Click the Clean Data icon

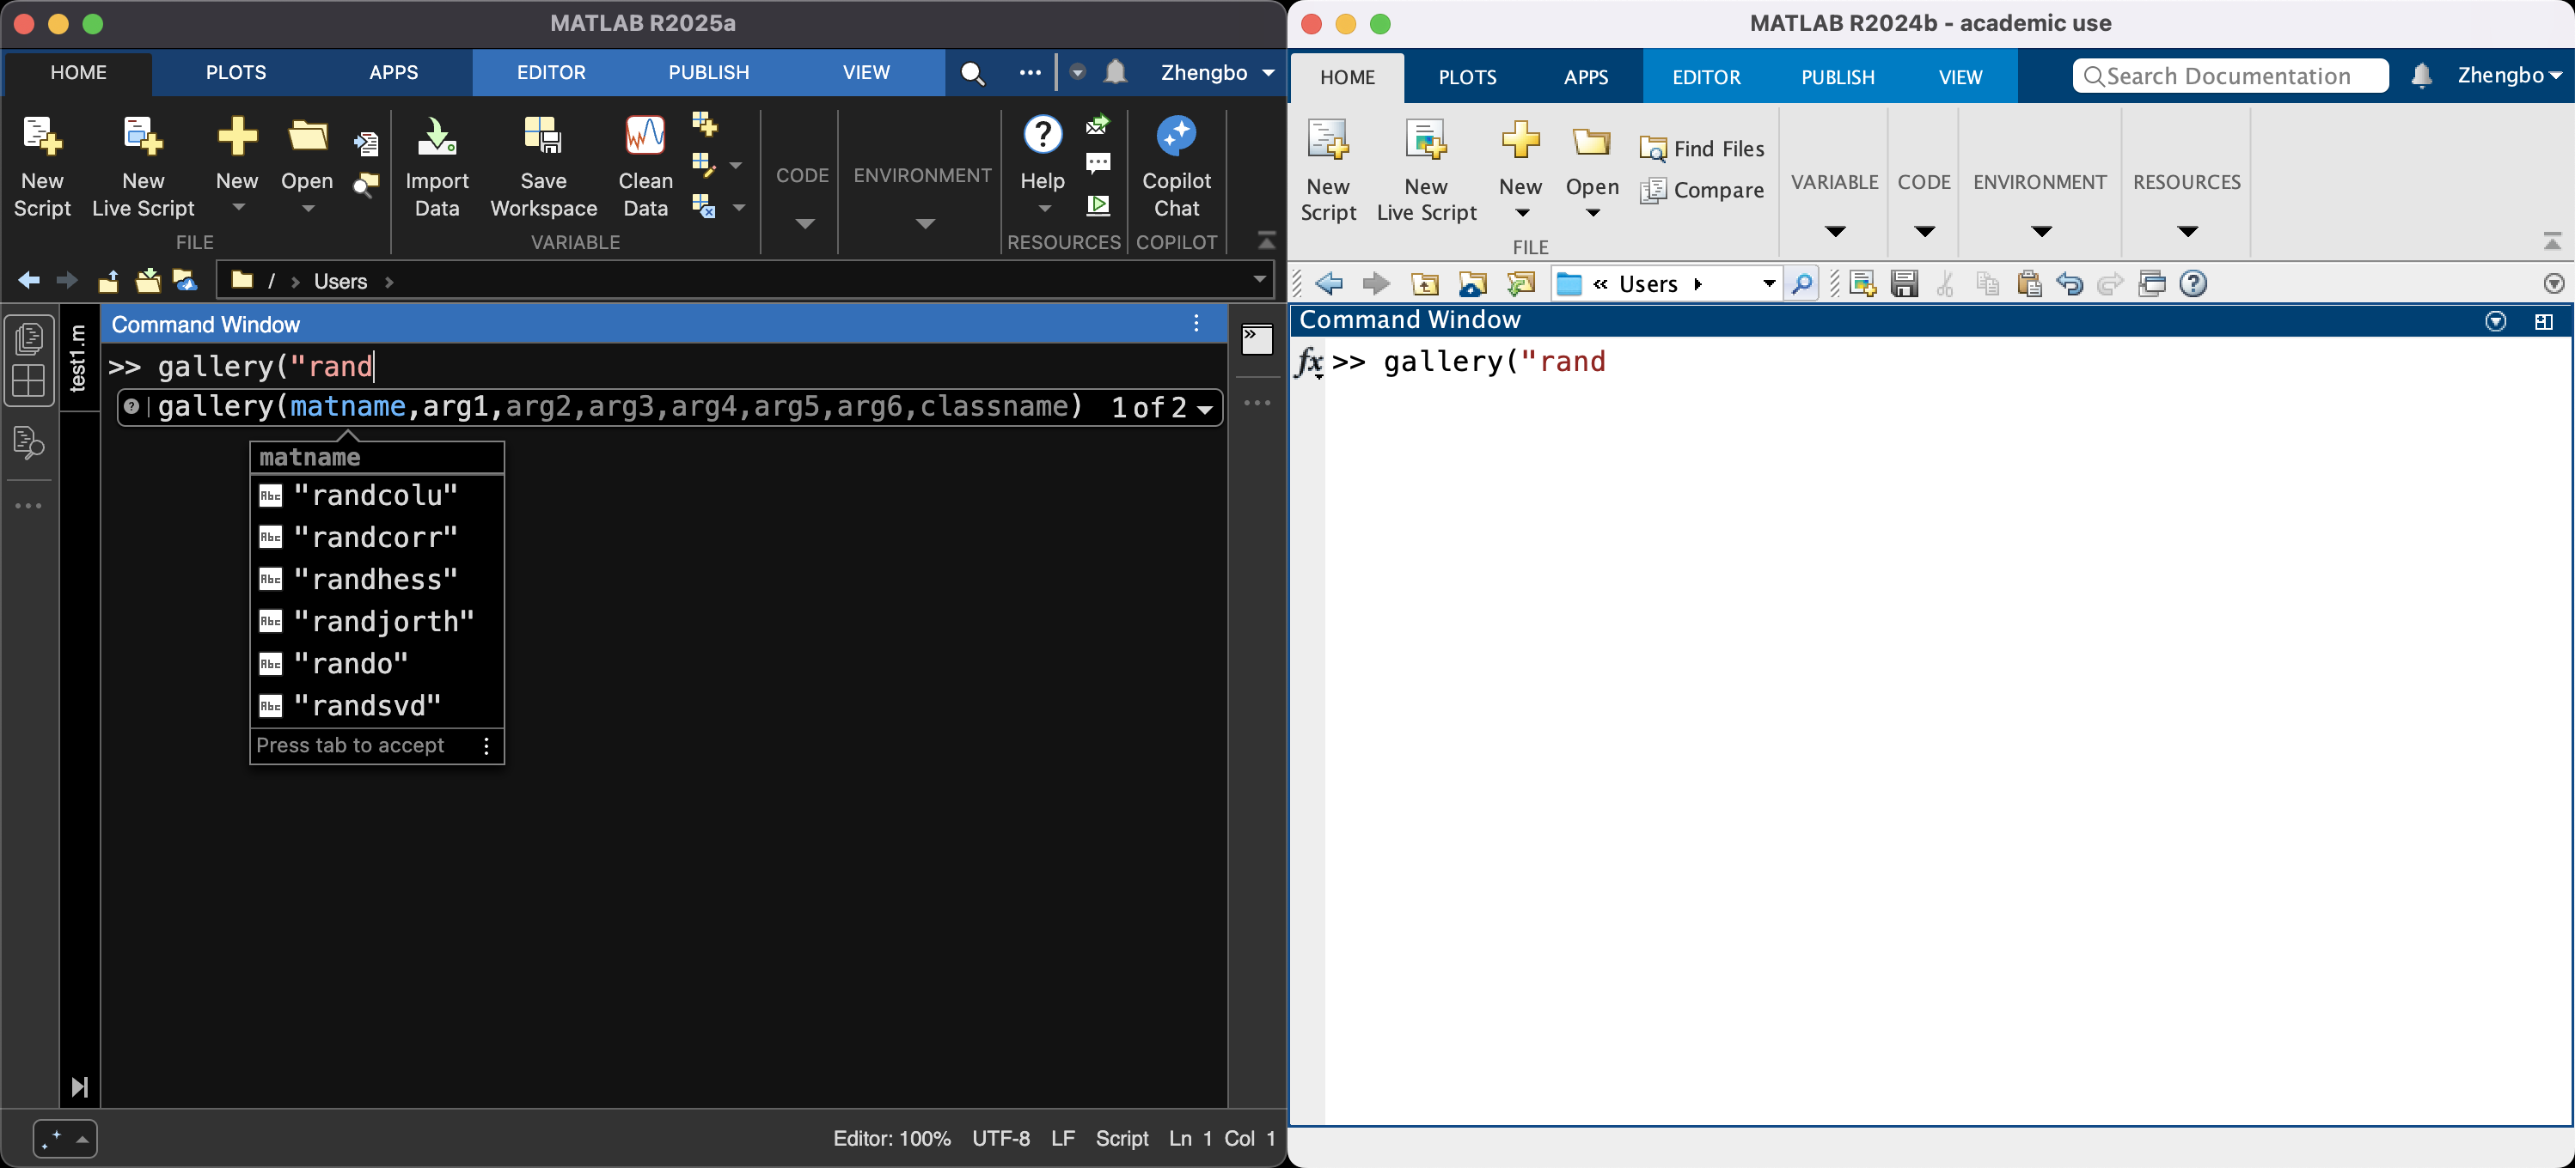tap(645, 136)
